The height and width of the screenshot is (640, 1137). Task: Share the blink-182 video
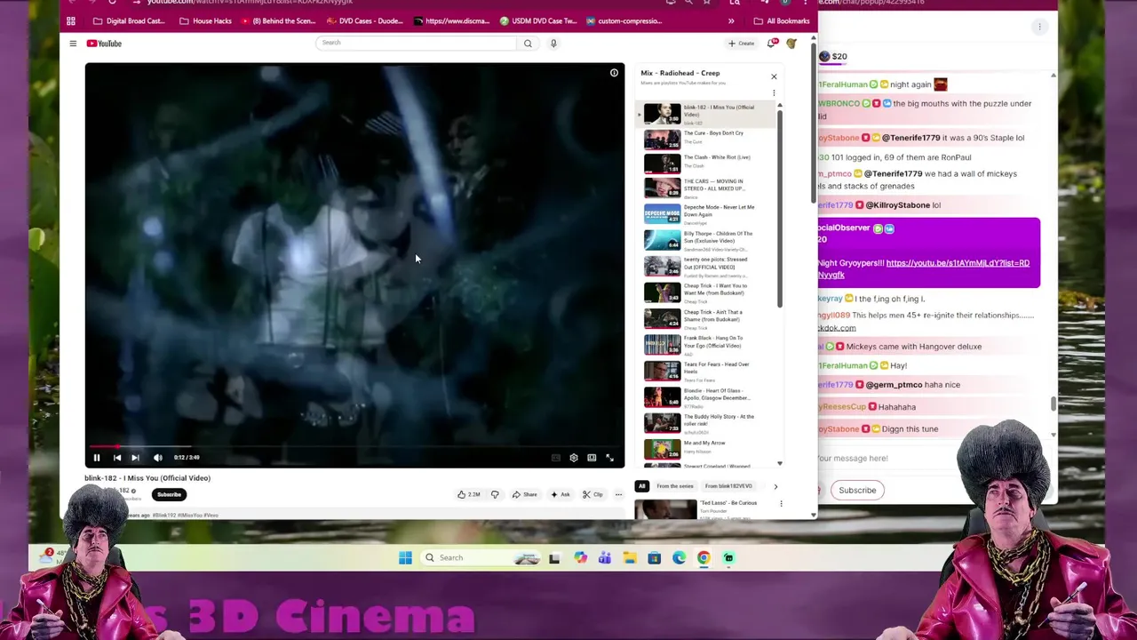coord(524,494)
